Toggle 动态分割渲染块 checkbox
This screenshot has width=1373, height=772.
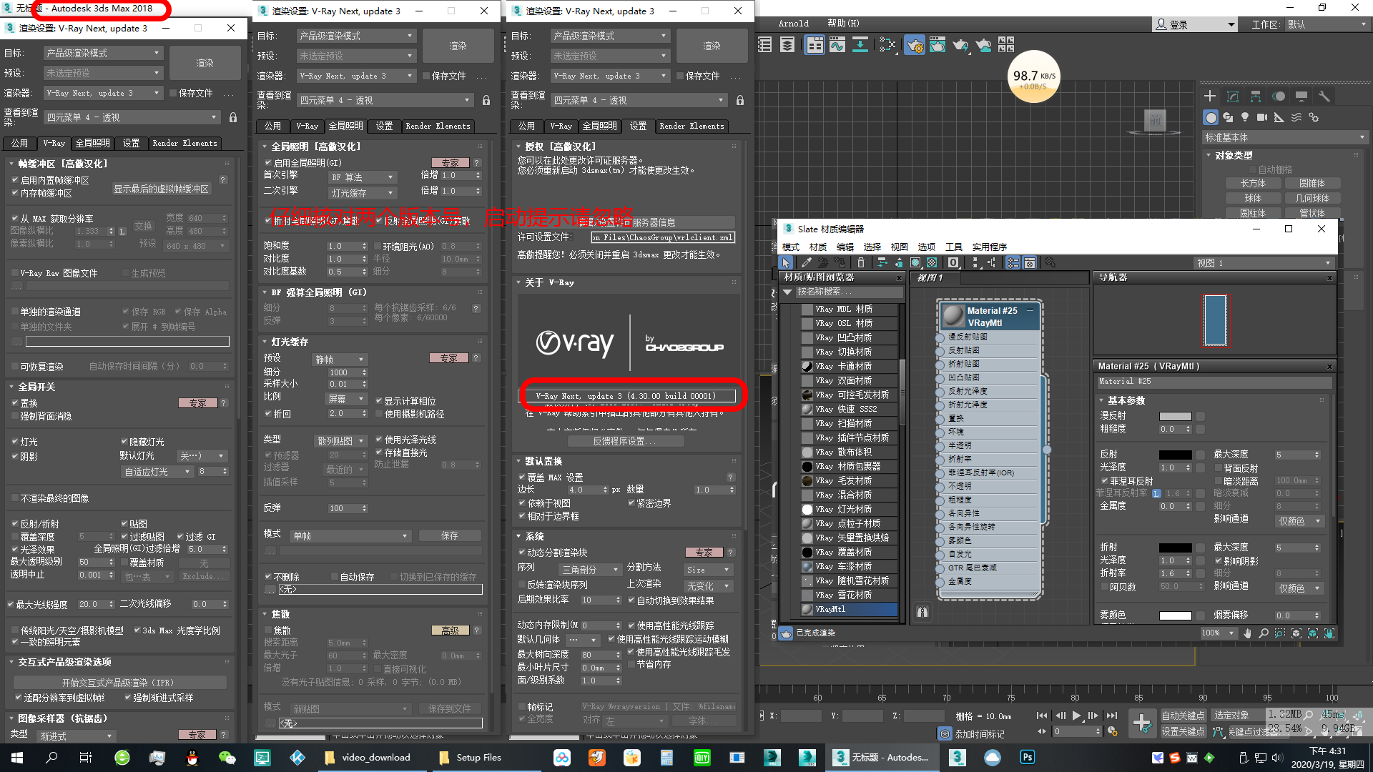[x=522, y=553]
